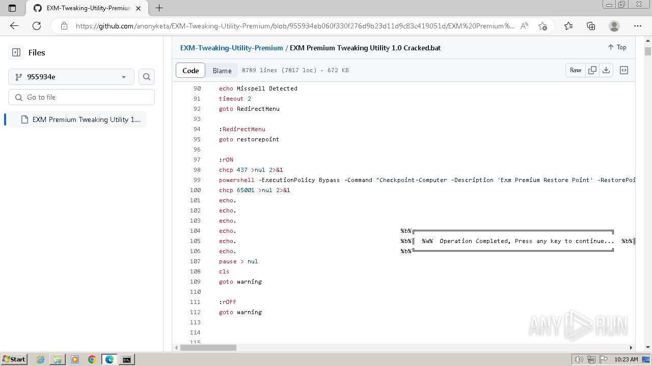Click the 'chcp 65001' code line
Image resolution: width=652 pixels, height=366 pixels.
(x=255, y=190)
